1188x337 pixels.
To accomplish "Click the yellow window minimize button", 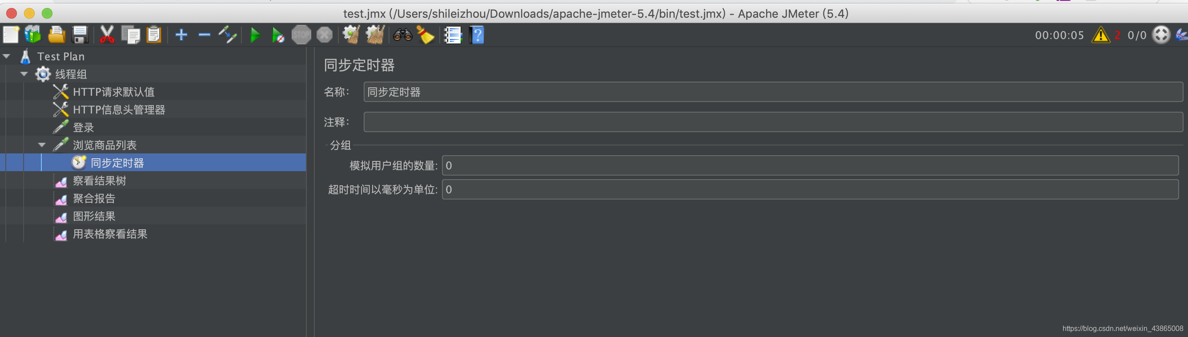I will [x=29, y=13].
